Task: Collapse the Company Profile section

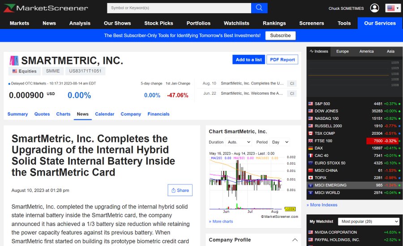Action: 295,240
